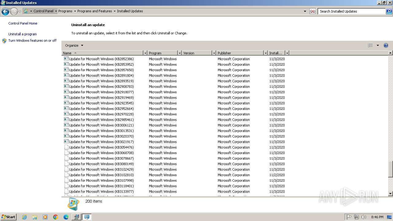Expand the Control Panel breadcrumb arrow
The width and height of the screenshot is (393, 221).
click(56, 11)
